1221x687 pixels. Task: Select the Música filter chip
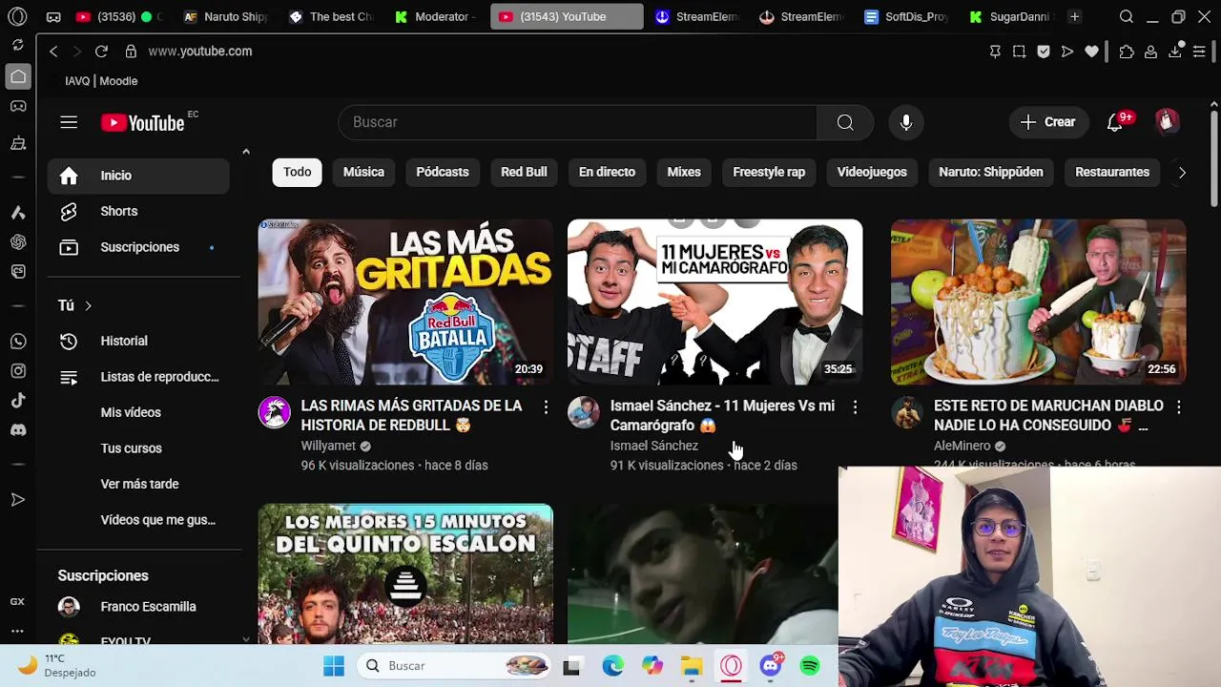click(363, 172)
